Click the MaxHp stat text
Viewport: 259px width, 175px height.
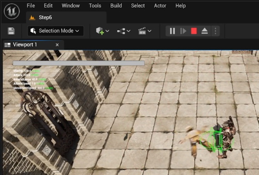coord(27,71)
